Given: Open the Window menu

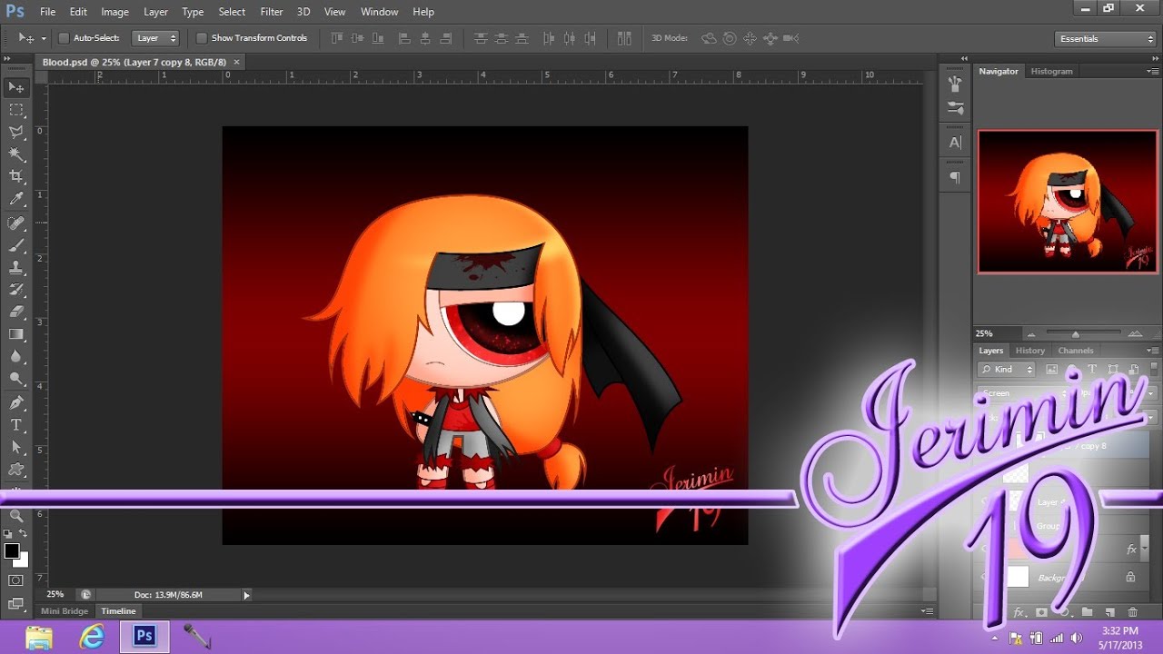Looking at the screenshot, I should pyautogui.click(x=380, y=12).
